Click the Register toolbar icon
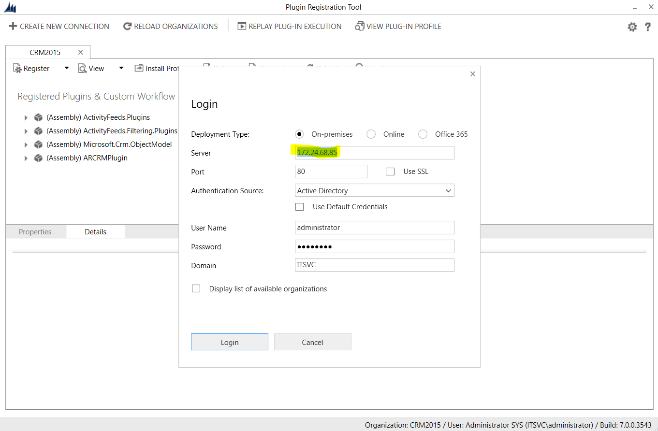This screenshot has height=431, width=658. point(17,69)
